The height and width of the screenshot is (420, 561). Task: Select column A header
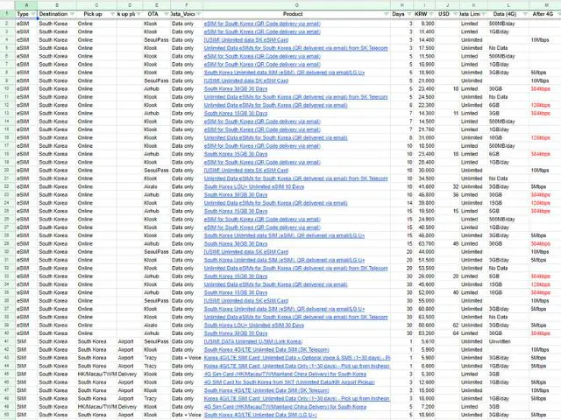(26, 5)
